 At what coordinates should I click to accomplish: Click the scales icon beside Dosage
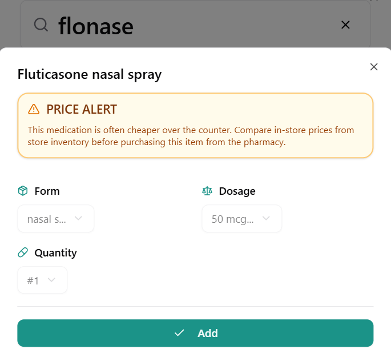point(207,191)
